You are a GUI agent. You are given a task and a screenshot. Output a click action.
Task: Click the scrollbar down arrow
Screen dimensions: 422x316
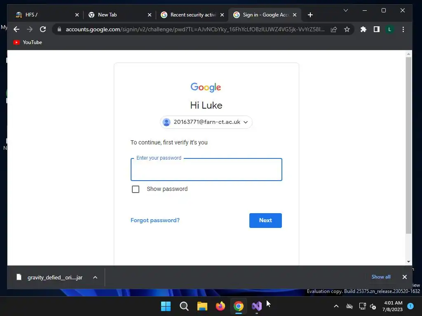click(408, 261)
